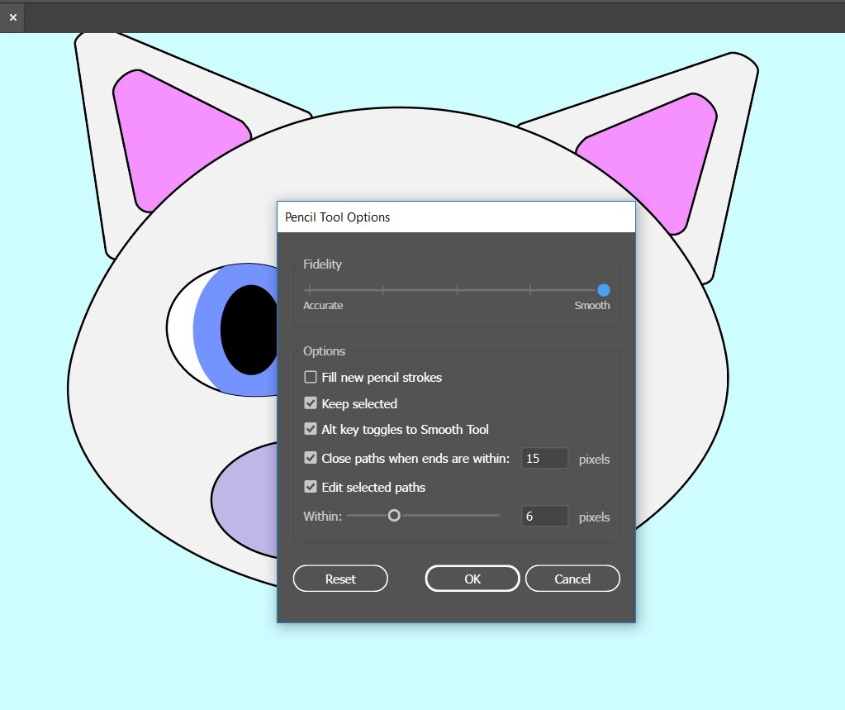
Task: Confirm the dialog with OK
Action: click(472, 579)
